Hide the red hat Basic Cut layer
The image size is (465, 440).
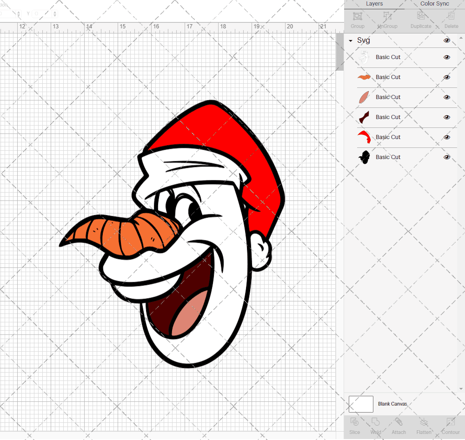[x=446, y=137]
